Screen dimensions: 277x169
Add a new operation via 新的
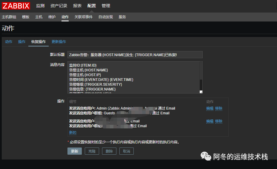[73, 133]
